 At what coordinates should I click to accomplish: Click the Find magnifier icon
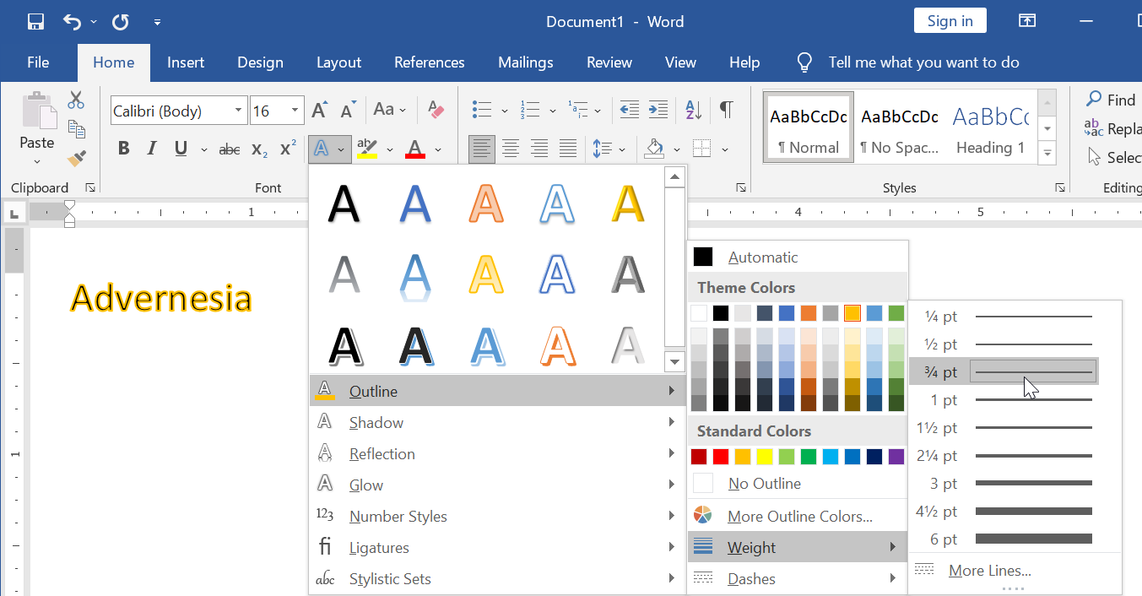tap(1094, 100)
